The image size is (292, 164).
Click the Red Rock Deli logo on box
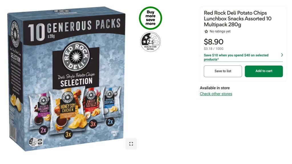coord(76,56)
